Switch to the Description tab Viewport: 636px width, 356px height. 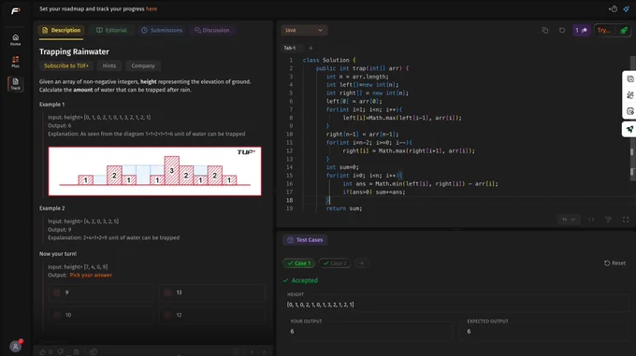click(x=61, y=31)
